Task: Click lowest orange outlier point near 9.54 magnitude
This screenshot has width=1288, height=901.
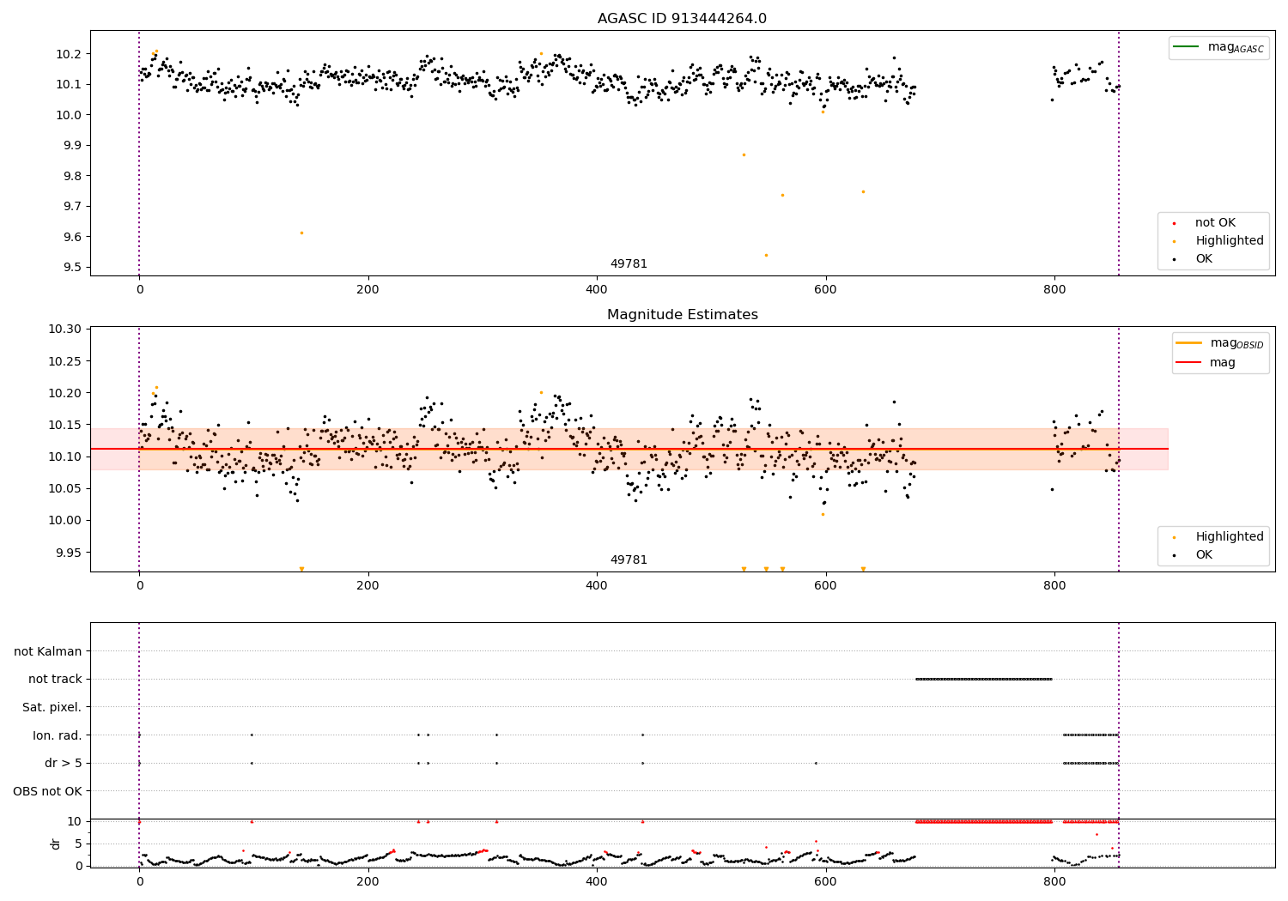Action: click(x=766, y=255)
